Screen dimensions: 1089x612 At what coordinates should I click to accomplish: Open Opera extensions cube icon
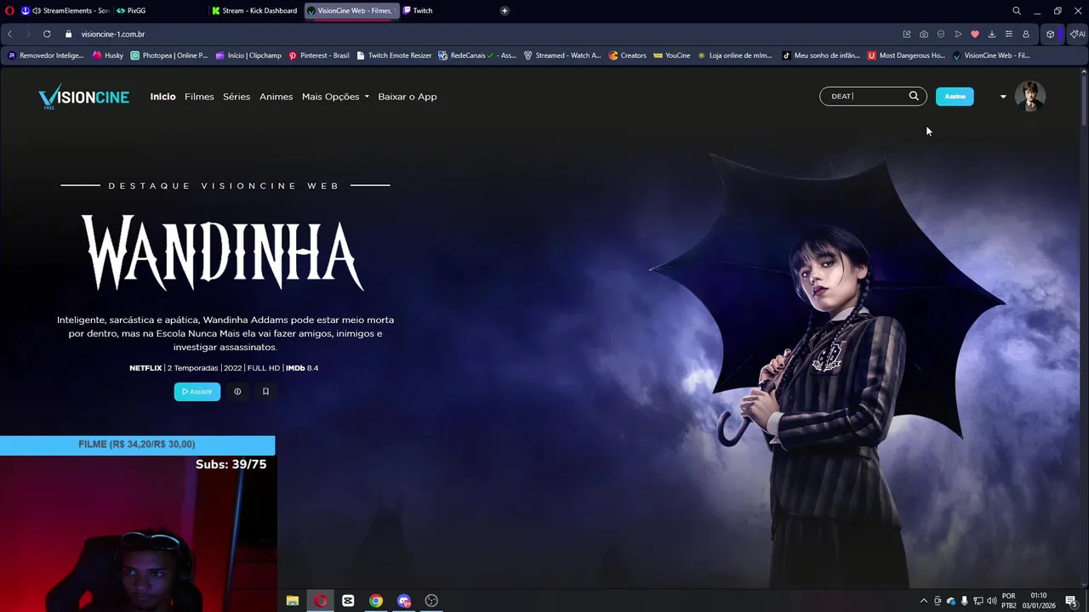1051,34
